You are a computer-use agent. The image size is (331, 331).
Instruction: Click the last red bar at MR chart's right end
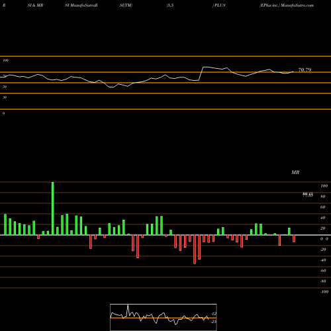294,238
